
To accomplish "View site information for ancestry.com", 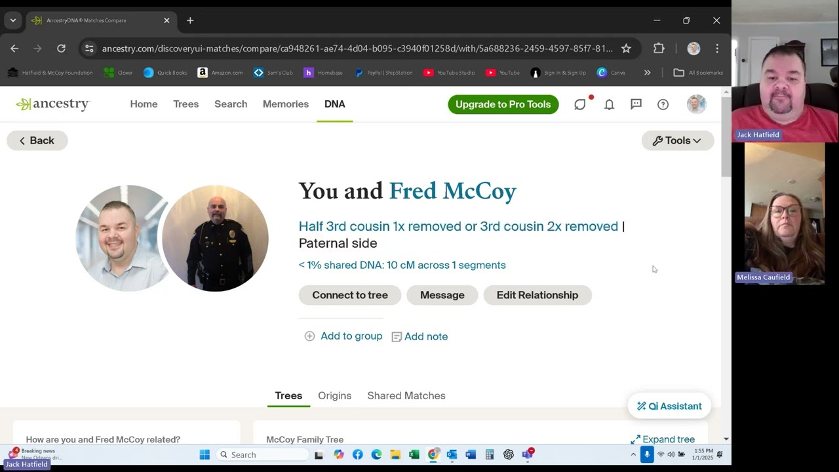I will point(89,49).
